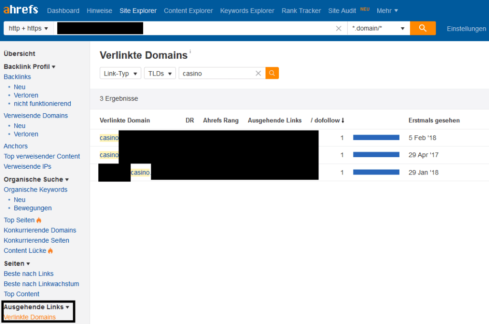Clear the main URL search field
Screen dimensions: 489x324
[x=339, y=28]
